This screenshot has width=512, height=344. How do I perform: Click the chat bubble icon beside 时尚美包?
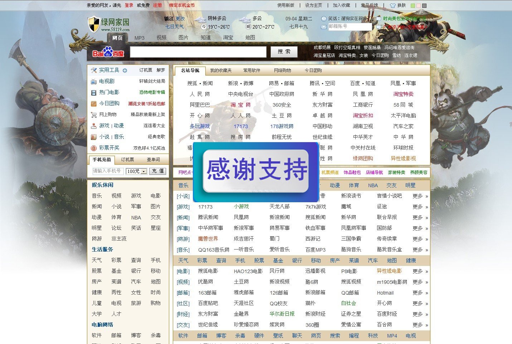379,19
